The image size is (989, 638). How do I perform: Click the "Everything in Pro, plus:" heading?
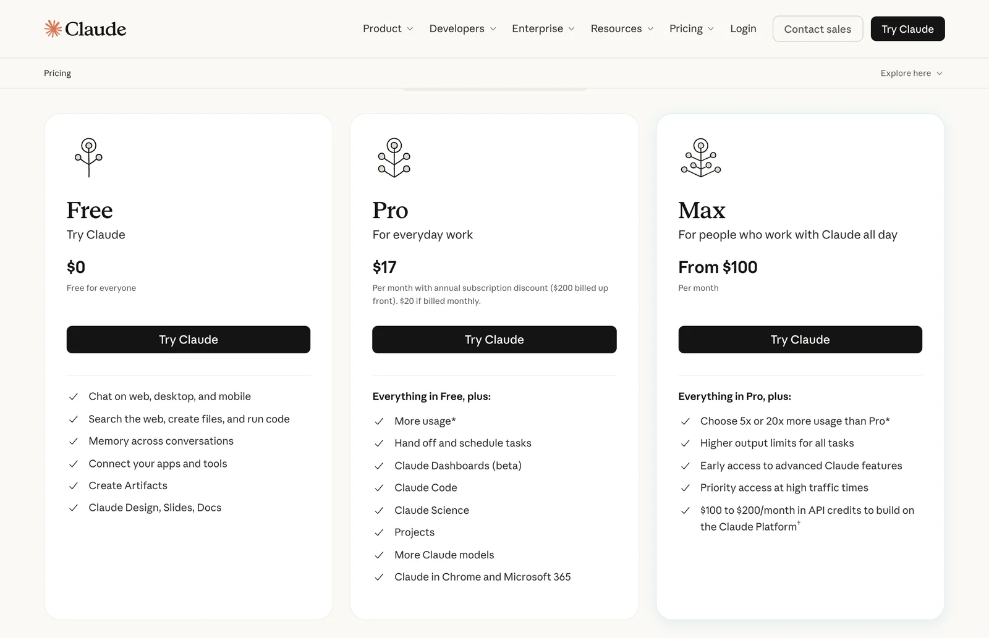(734, 397)
